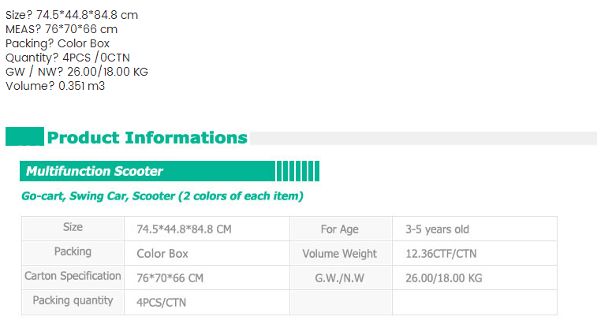
Task: Click the Carton Specification label cell
Action: click(x=73, y=277)
